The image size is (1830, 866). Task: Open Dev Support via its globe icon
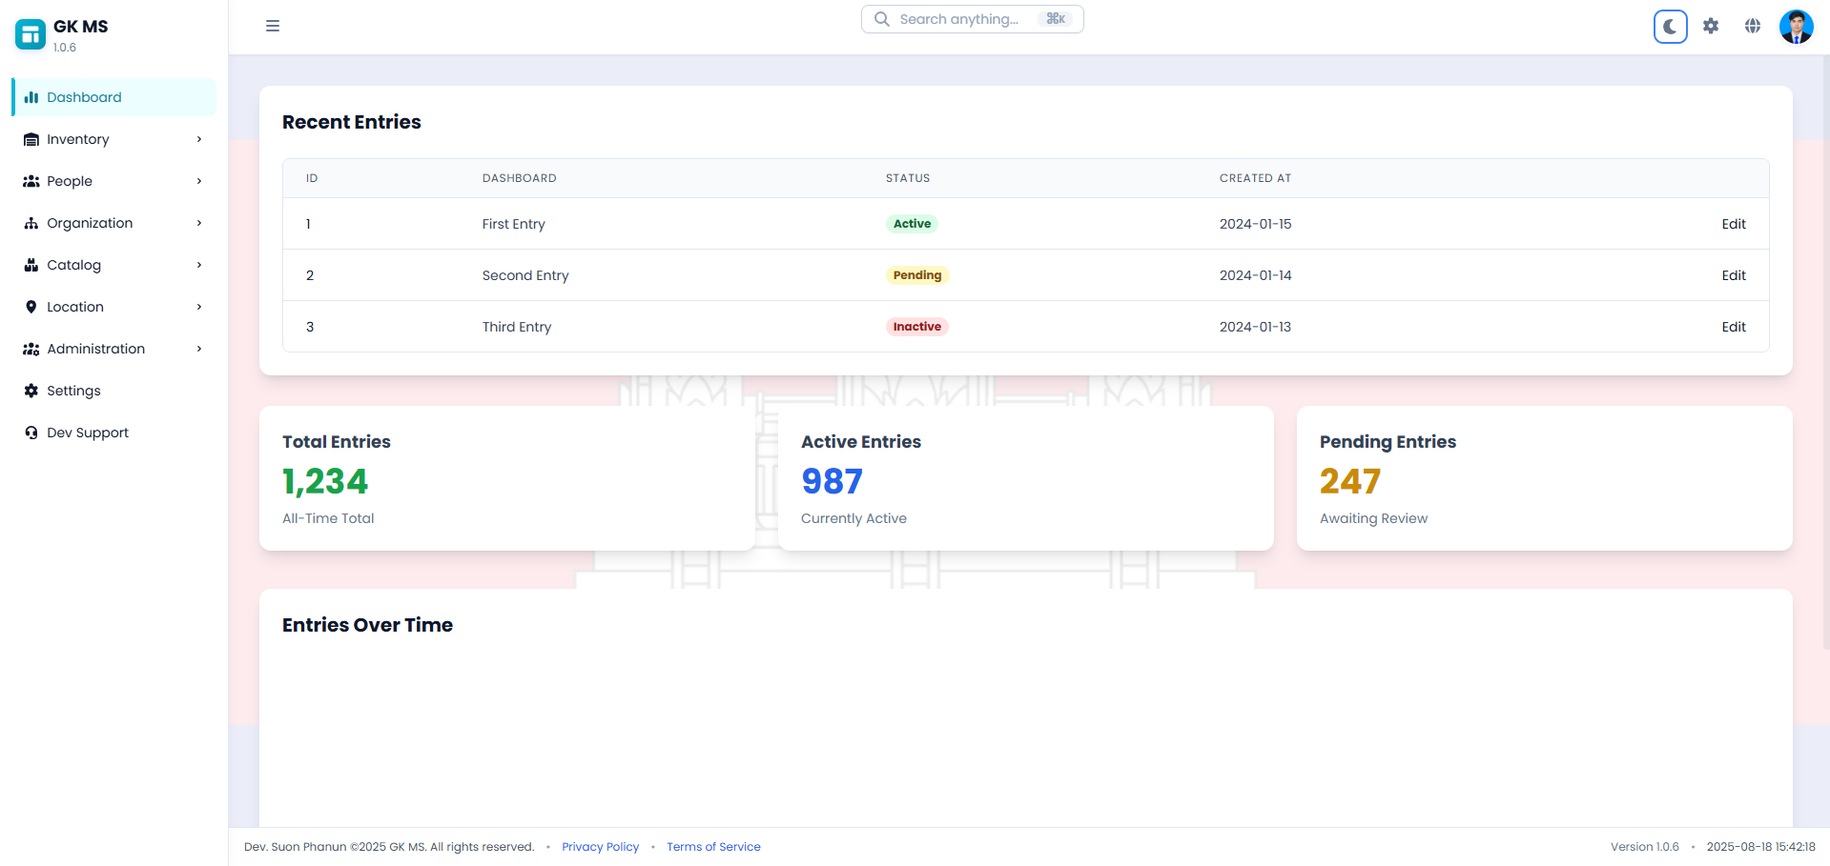coord(31,433)
